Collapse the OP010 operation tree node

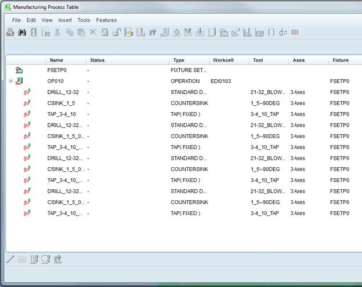(x=10, y=81)
